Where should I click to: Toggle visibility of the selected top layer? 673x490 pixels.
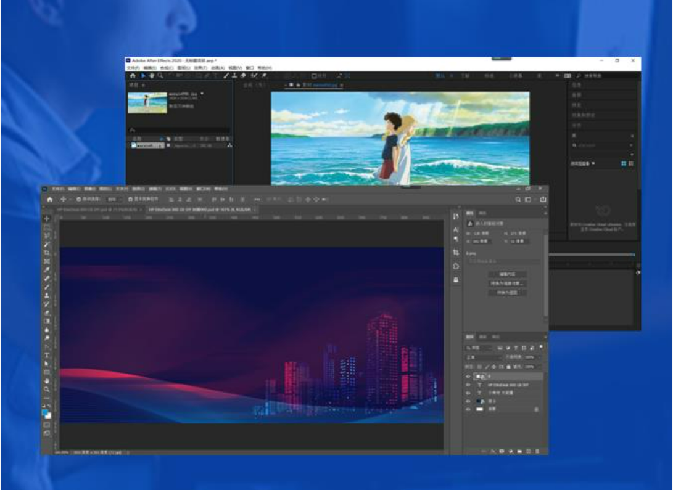[468, 377]
